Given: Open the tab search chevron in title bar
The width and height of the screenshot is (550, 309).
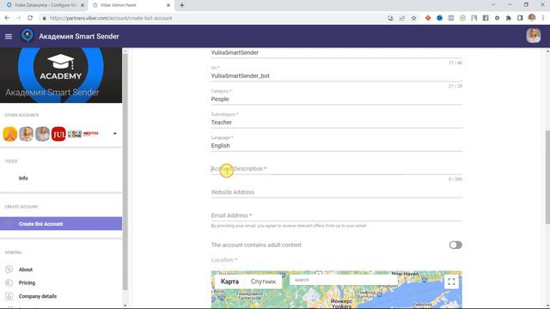Looking at the screenshot, I should 493,5.
